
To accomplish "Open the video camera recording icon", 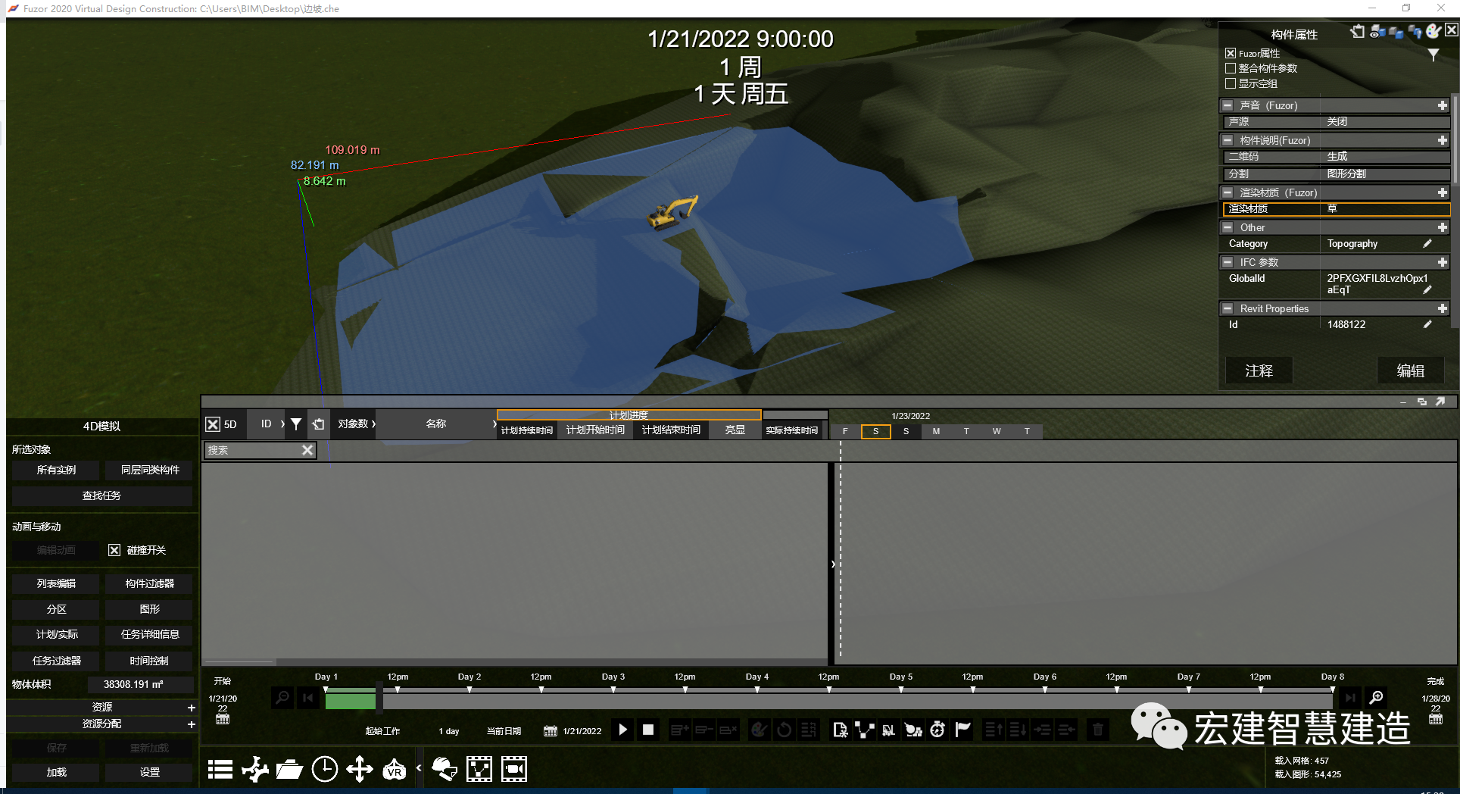I will point(514,769).
